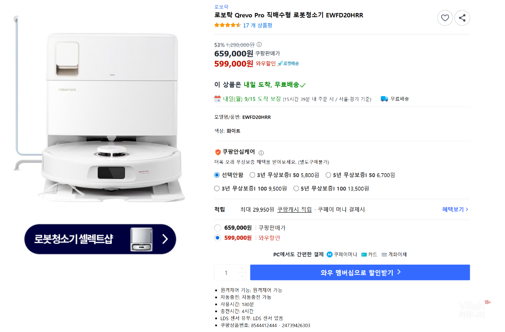Viewport: 505px width, 332px height.
Task: Expand 혜택보기 benefits chevron
Action: [467, 209]
